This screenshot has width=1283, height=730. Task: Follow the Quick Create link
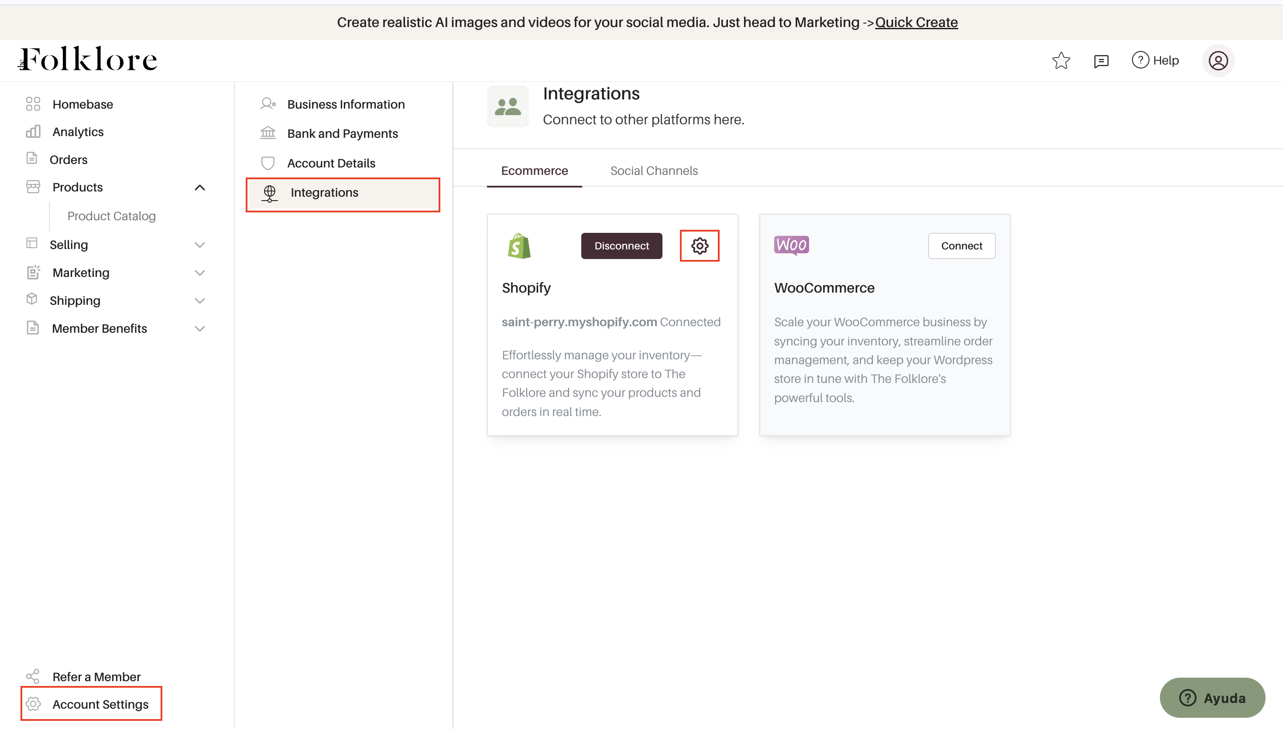click(916, 22)
